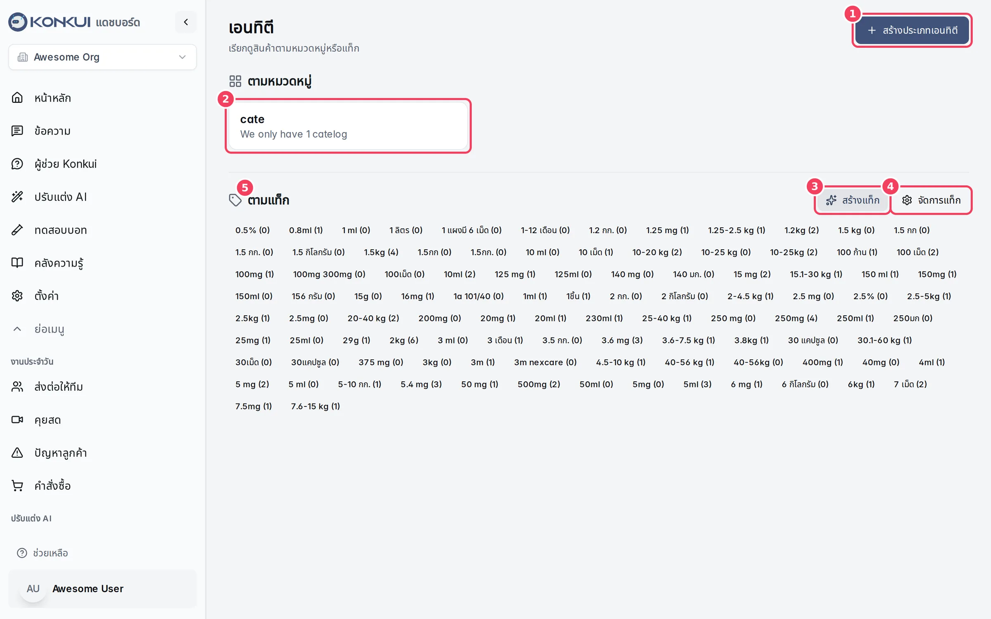
Task: Select the 5.4 mg (3) tag
Action: click(x=421, y=384)
